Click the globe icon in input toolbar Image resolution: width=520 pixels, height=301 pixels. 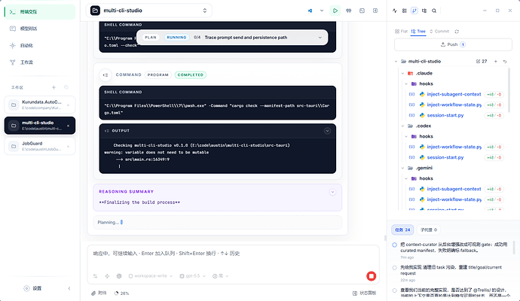click(119, 276)
